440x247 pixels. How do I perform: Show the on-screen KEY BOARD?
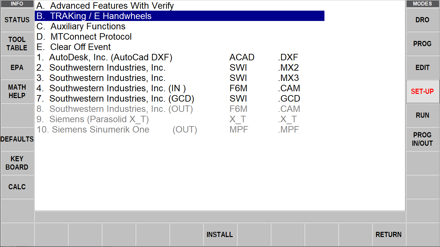17,163
